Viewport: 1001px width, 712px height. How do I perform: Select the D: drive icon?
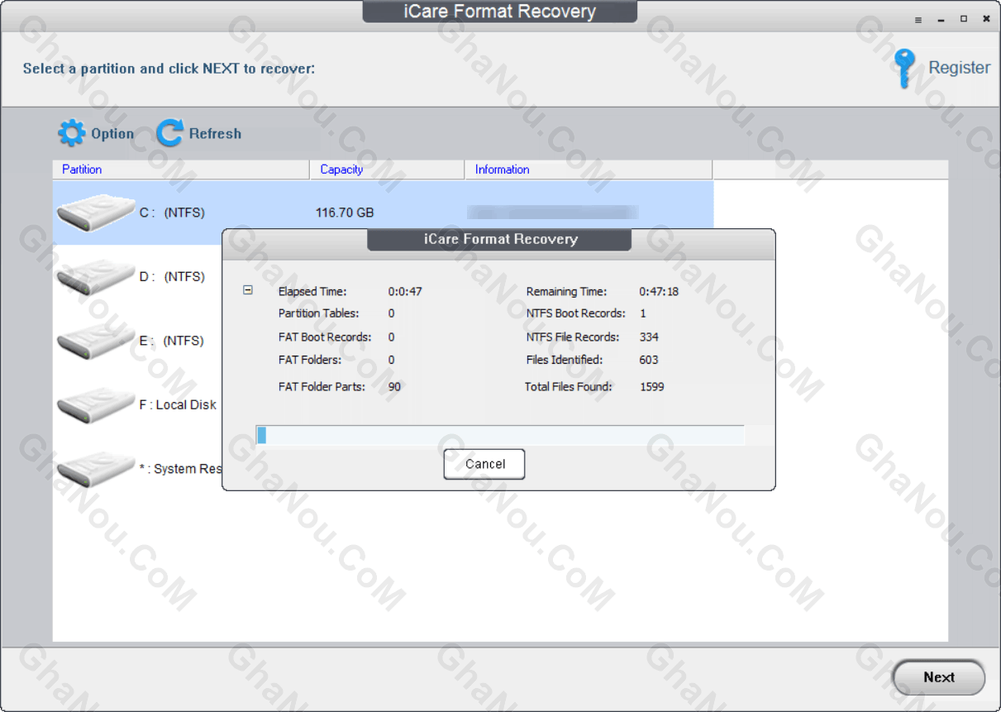point(96,277)
